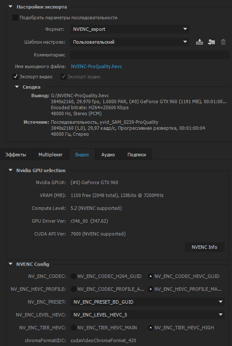Click Compute Level 5.2 value

tap(96, 208)
